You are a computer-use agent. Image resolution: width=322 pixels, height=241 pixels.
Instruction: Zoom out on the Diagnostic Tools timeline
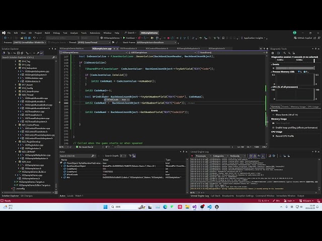click(x=289, y=53)
